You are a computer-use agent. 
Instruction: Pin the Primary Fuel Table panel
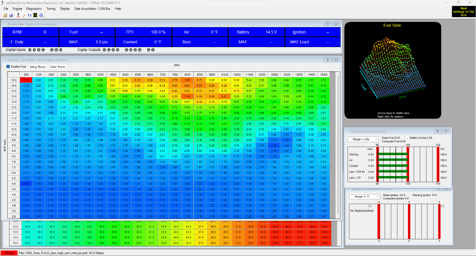[328, 60]
